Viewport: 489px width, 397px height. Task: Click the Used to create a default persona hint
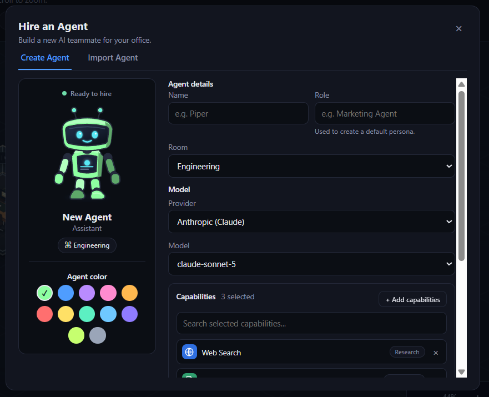coord(365,132)
